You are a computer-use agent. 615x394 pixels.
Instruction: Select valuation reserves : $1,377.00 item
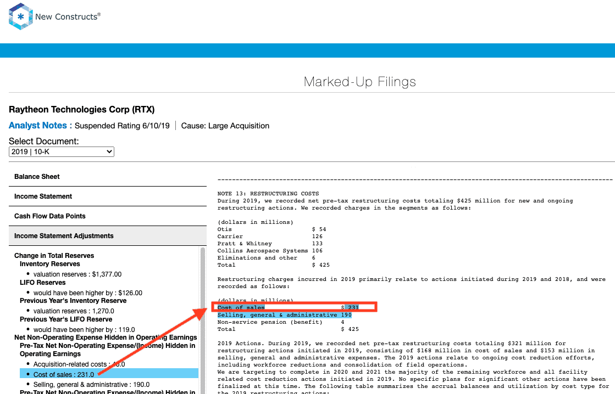click(77, 274)
